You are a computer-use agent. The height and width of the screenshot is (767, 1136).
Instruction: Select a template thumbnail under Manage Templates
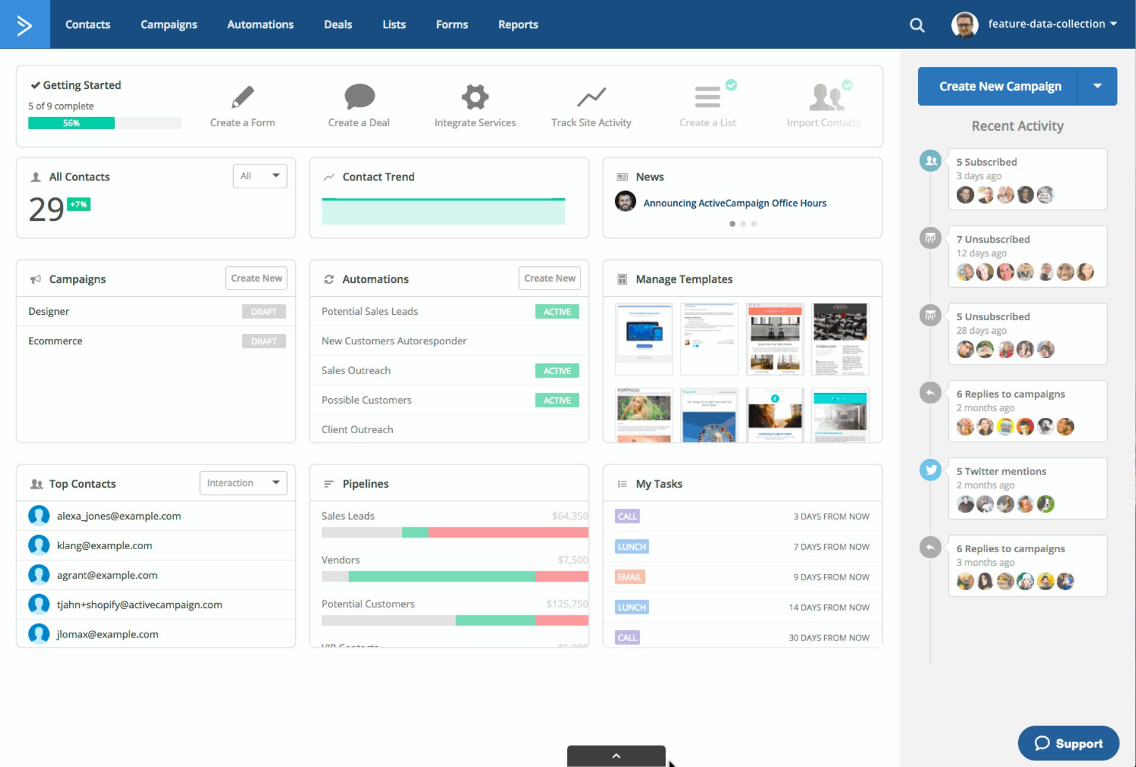pyautogui.click(x=643, y=339)
